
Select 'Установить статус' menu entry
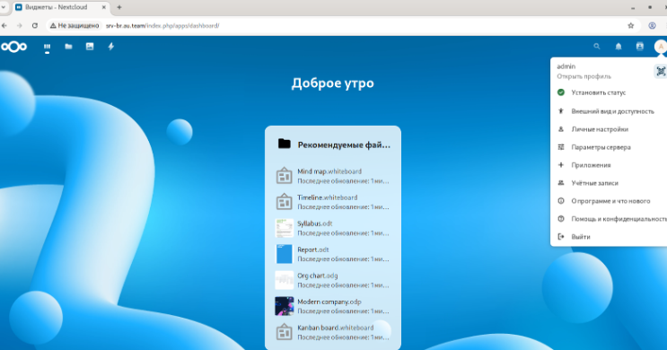[x=609, y=92]
